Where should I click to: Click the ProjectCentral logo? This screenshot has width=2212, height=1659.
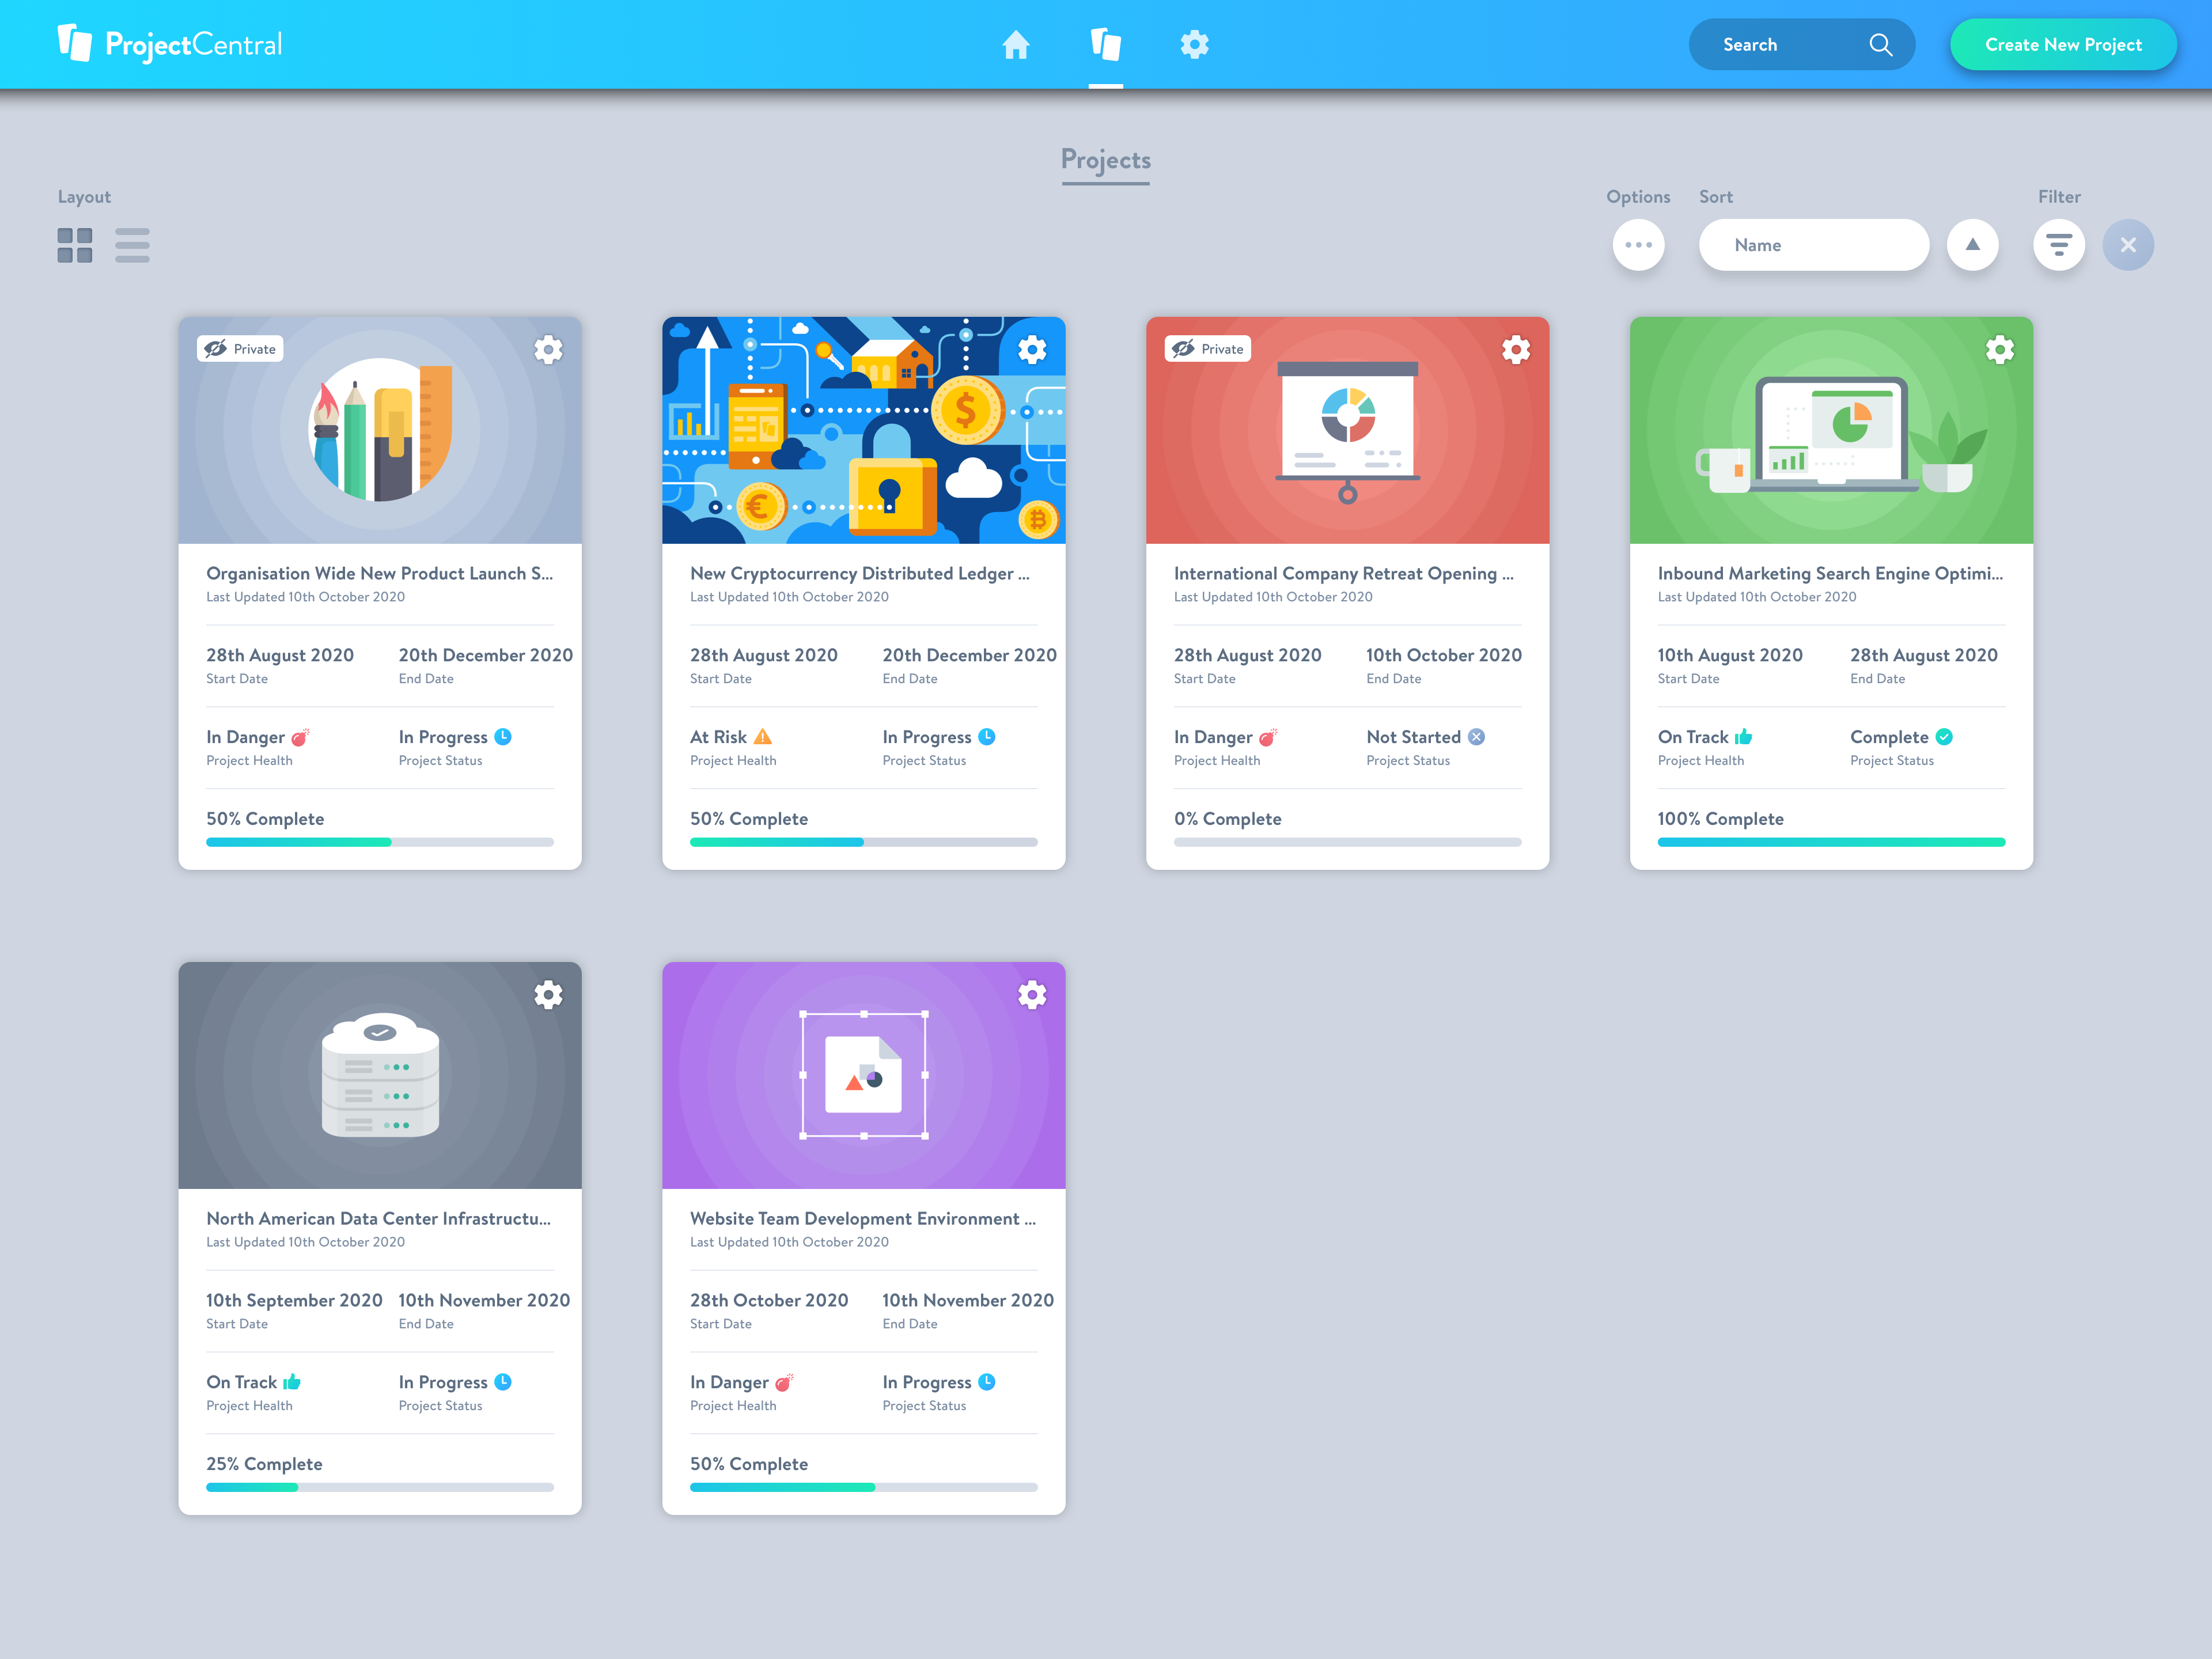(170, 44)
